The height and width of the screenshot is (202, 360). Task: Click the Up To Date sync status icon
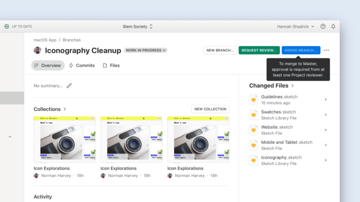[x=7, y=27]
